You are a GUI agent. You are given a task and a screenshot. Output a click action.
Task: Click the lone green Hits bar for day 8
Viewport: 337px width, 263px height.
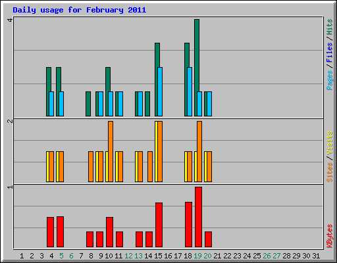click(88, 104)
